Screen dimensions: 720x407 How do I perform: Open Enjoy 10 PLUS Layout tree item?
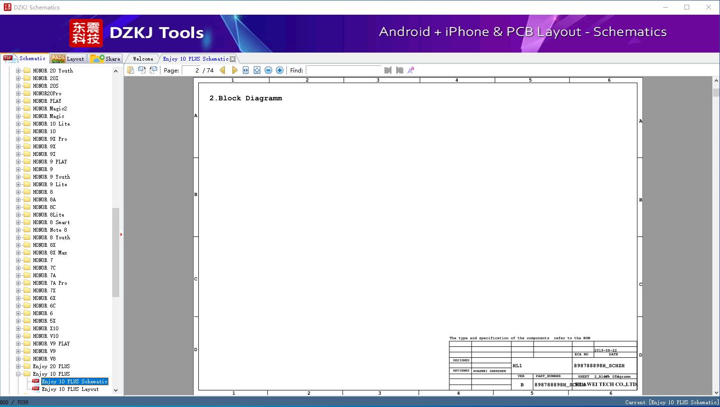pos(70,389)
